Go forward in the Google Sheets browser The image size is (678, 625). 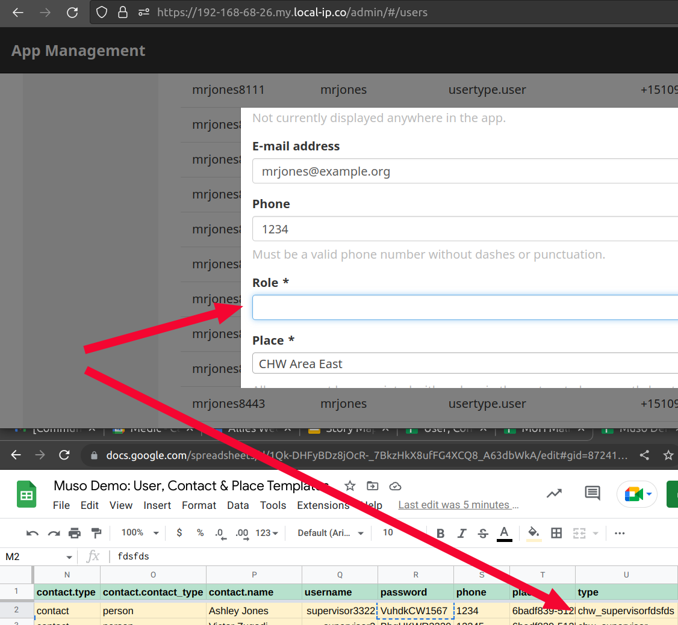click(x=40, y=455)
